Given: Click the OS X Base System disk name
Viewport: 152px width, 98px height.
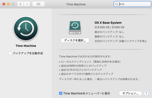Looking at the screenshot, I should point(108,23).
